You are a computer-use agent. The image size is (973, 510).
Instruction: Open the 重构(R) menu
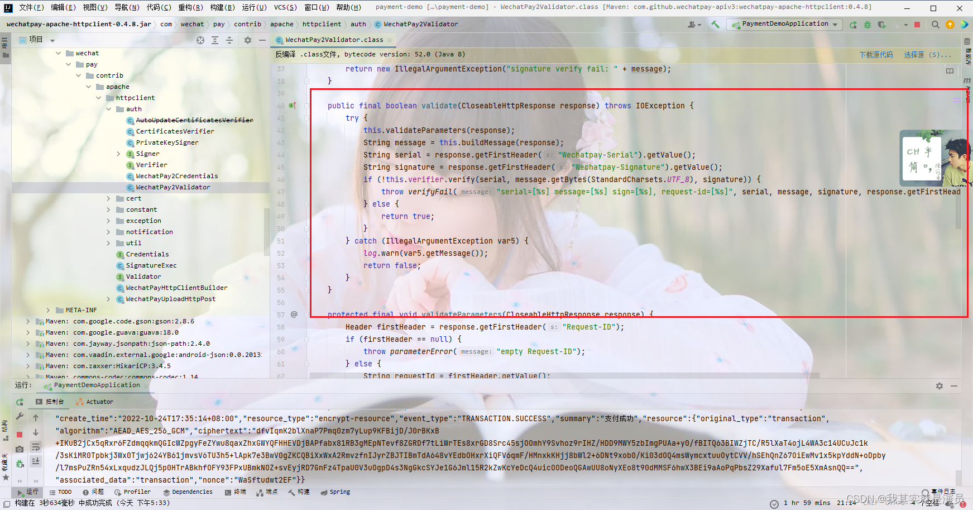pyautogui.click(x=191, y=7)
